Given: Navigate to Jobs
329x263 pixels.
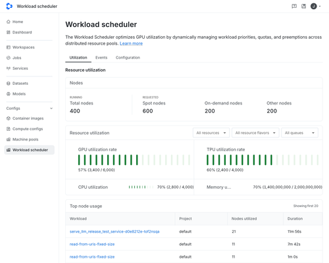Looking at the screenshot, I should (16, 58).
